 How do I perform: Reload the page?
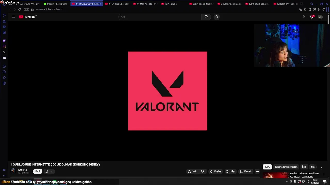click(x=19, y=10)
